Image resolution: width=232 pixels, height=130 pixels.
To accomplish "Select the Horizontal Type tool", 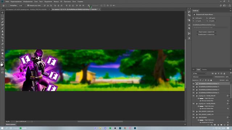I will click(3, 41).
